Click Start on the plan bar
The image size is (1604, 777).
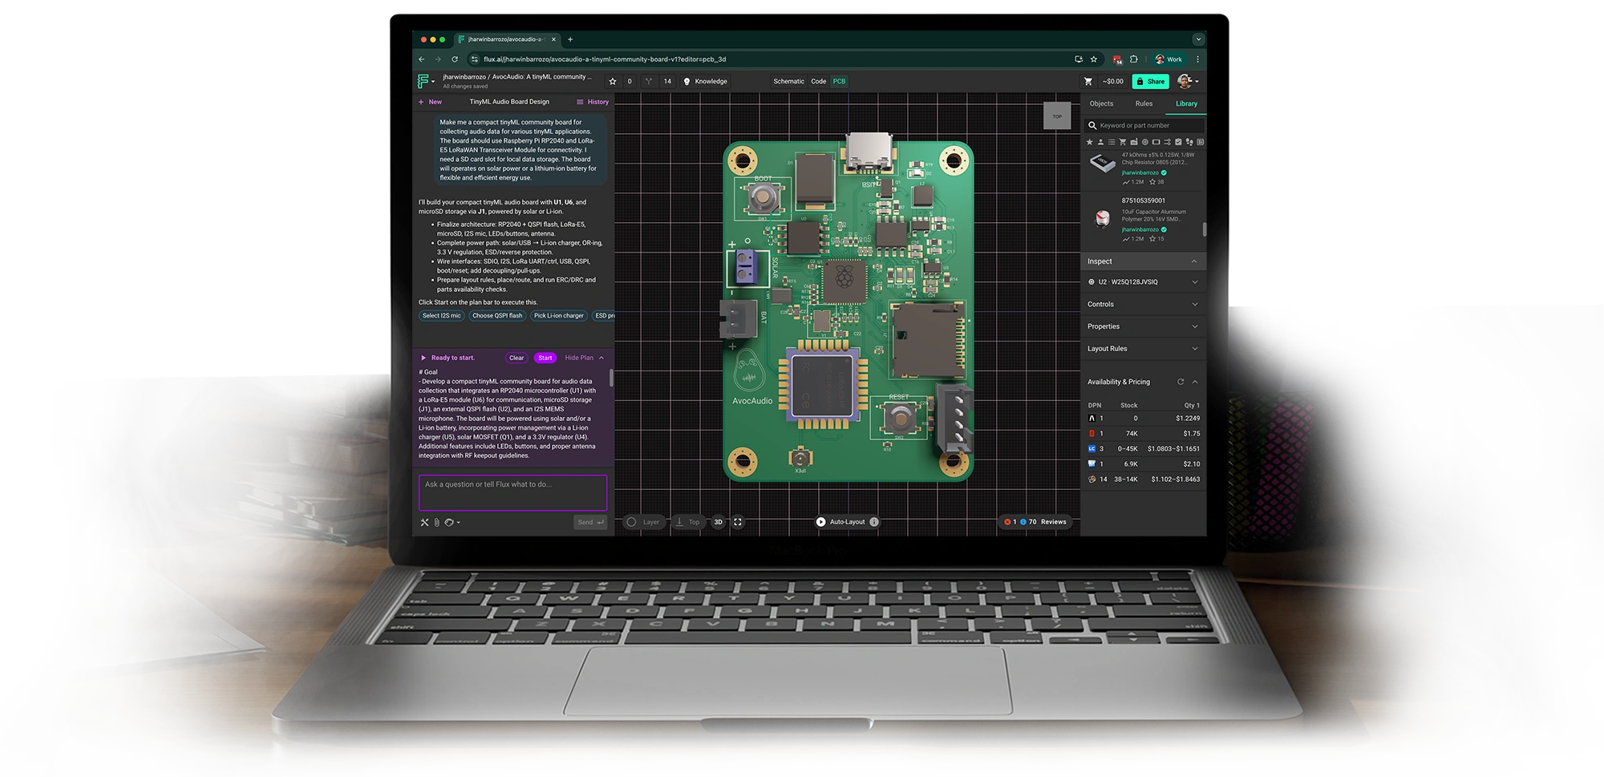(545, 358)
